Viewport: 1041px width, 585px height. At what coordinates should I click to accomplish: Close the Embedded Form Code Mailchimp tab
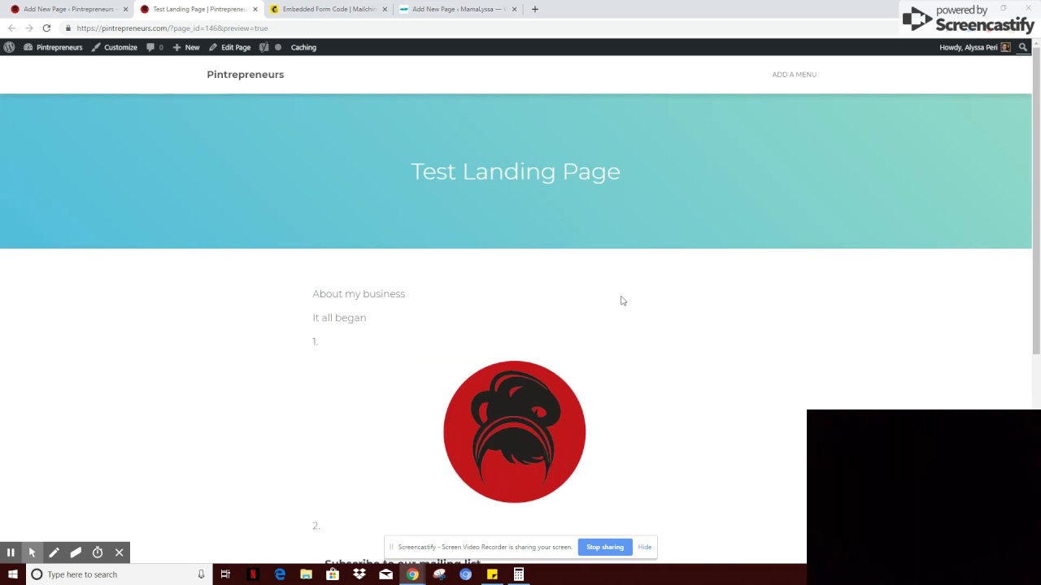click(385, 9)
